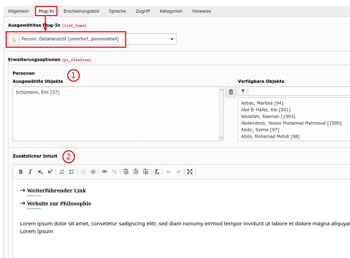The width and height of the screenshot is (350, 258).
Task: Add Abbas, Martina [94] from available objects
Action: (262, 103)
